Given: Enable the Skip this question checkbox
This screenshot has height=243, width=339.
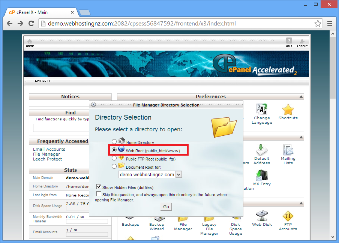Looking at the screenshot, I should pos(99,194).
